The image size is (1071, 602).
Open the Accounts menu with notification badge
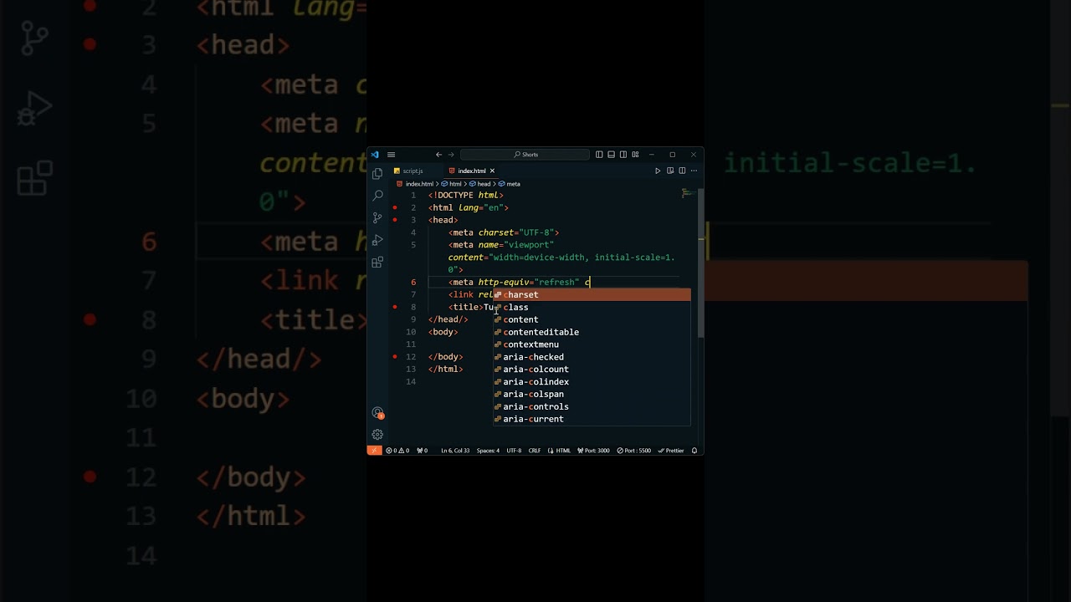(377, 413)
